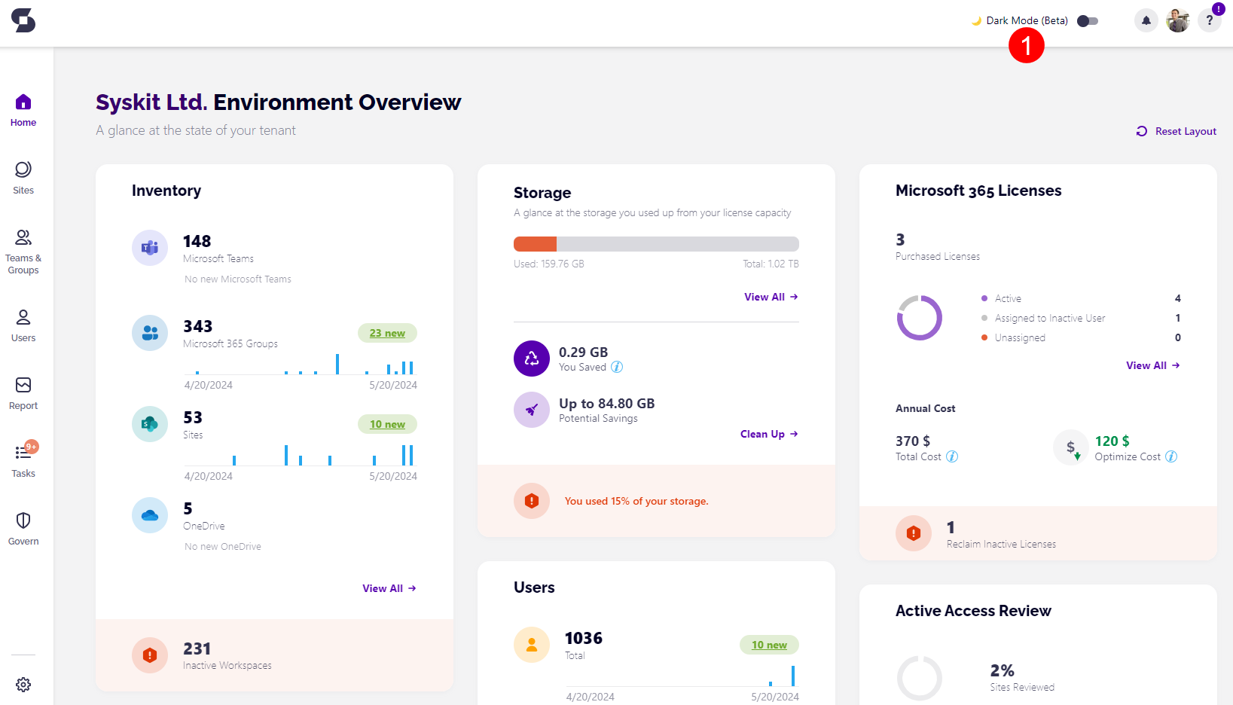Open your profile avatar menu
Screen dimensions: 1233x705
click(1177, 20)
